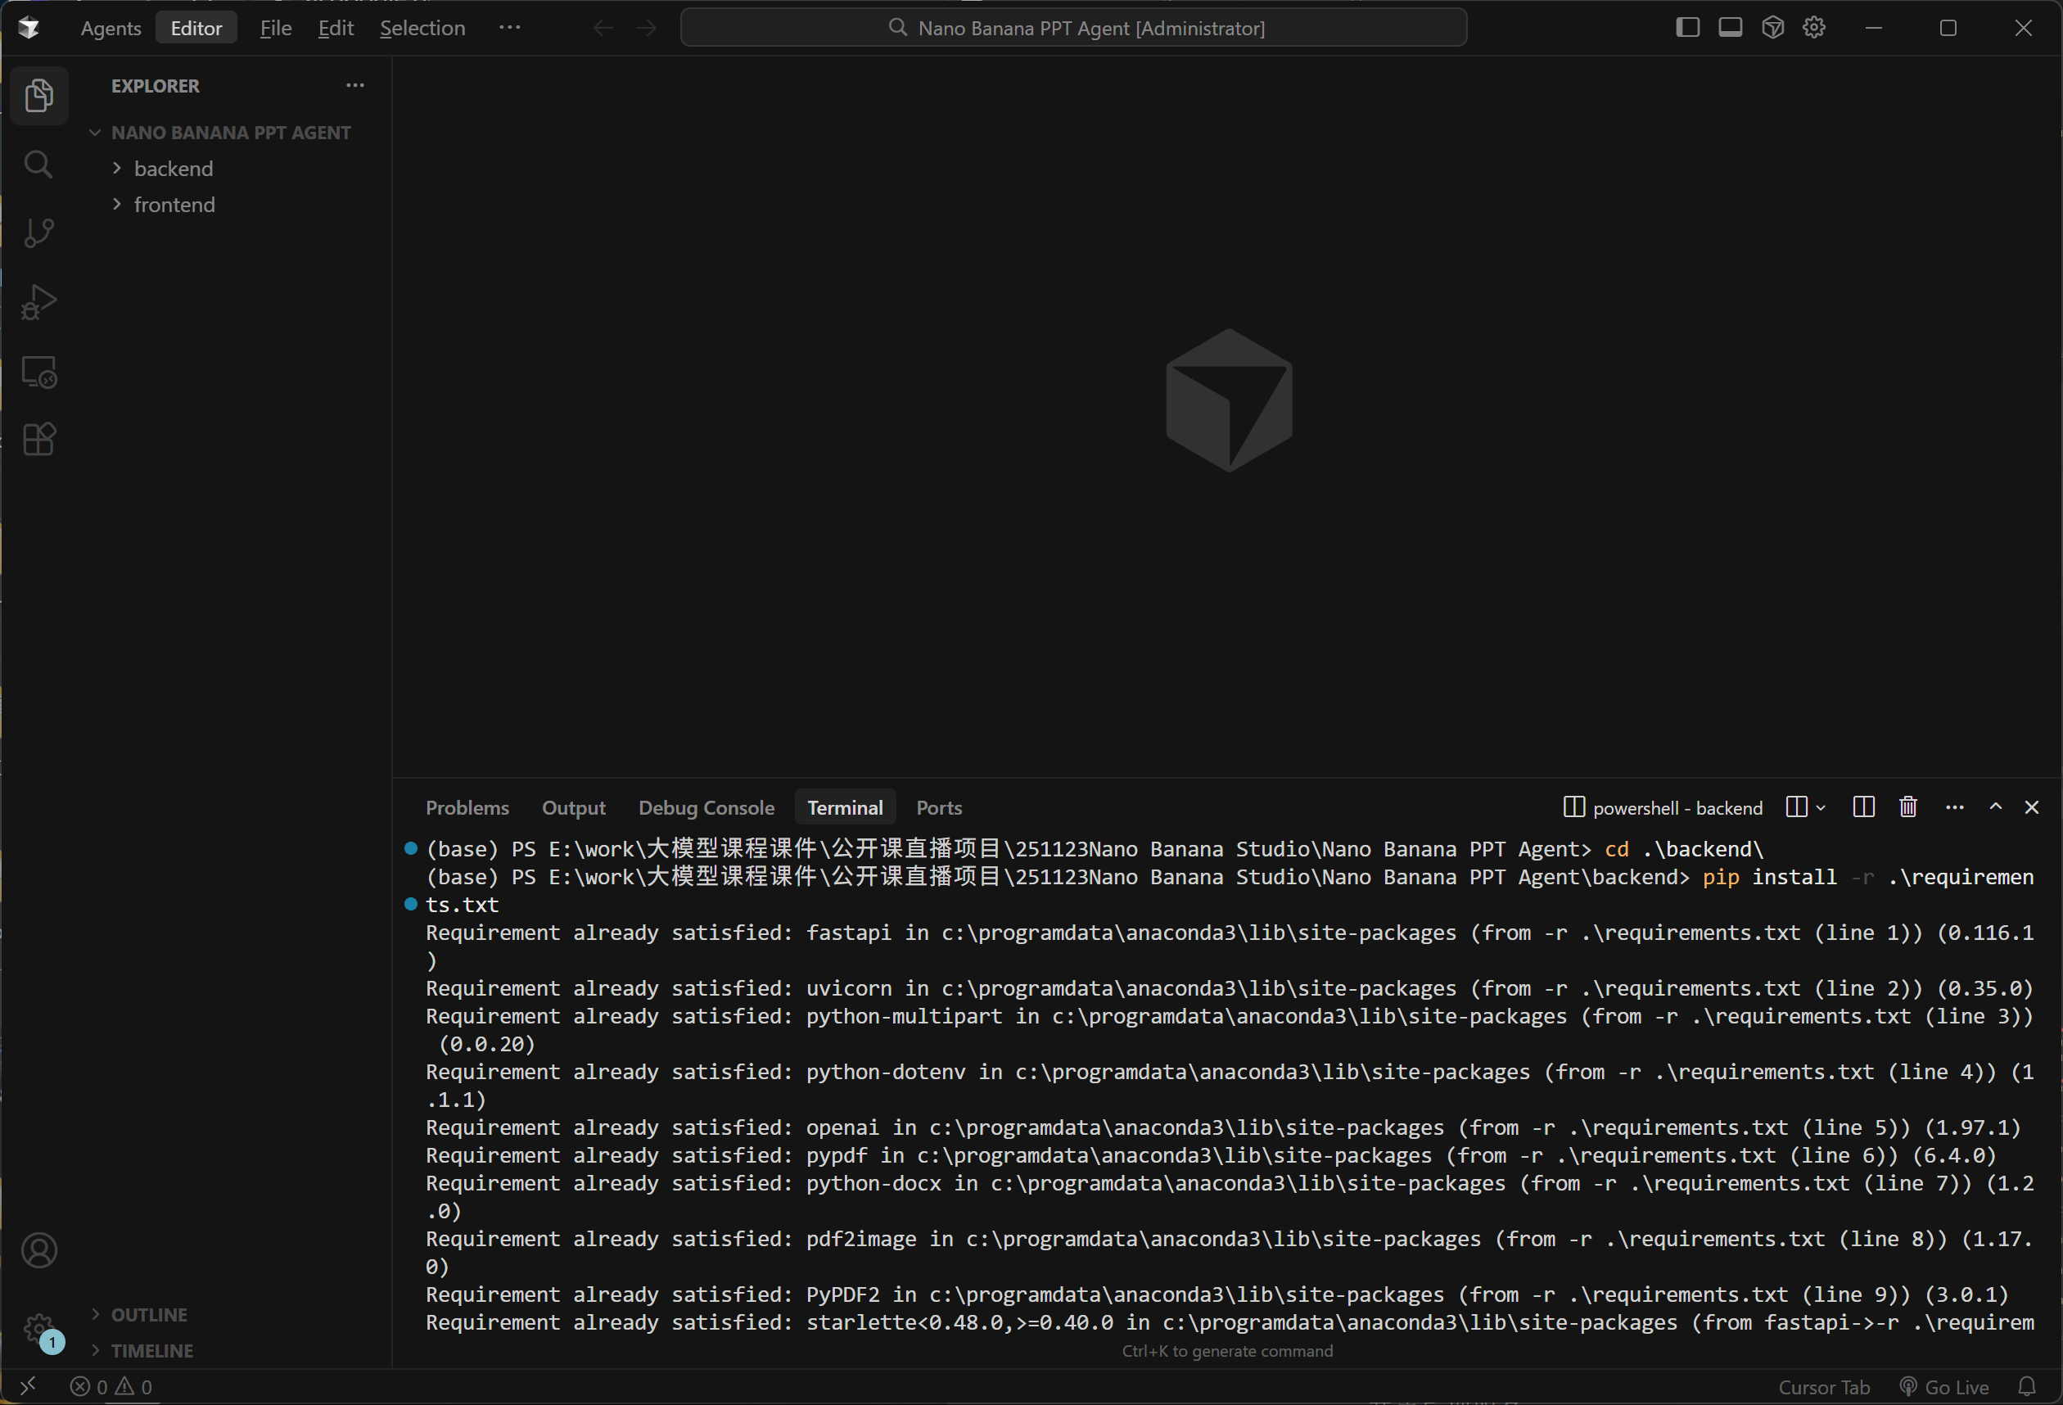Switch to the Debug Console tab
The width and height of the screenshot is (2063, 1405).
pos(706,807)
